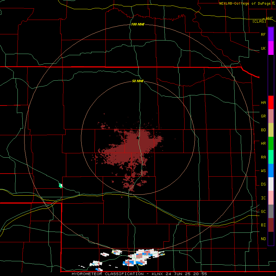Click the GR legend label

pos(263,116)
